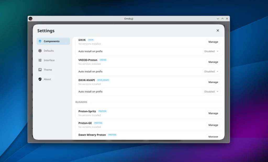This screenshot has height=162, width=268.
Task: Manage DXVK versions
Action: (213, 42)
